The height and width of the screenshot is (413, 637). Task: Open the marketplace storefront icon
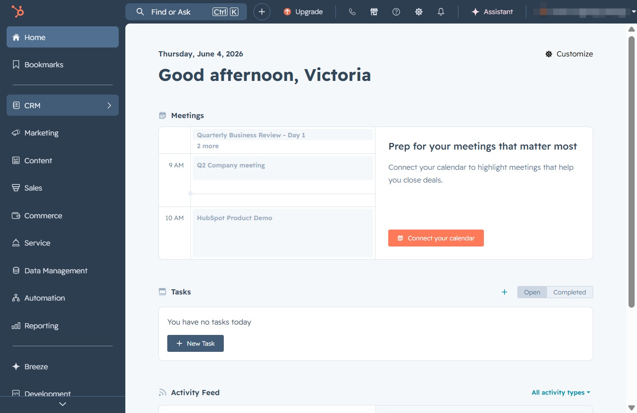[374, 12]
